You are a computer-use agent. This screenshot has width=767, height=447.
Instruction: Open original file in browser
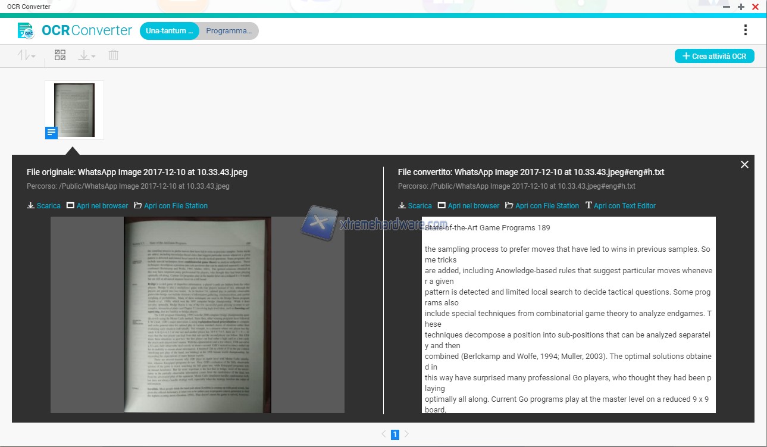(x=98, y=205)
